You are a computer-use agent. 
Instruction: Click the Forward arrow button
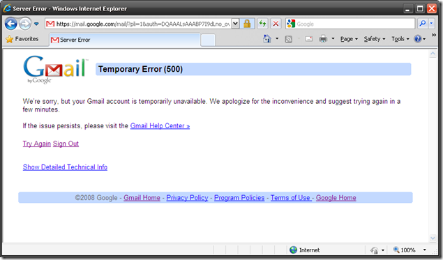click(25, 24)
